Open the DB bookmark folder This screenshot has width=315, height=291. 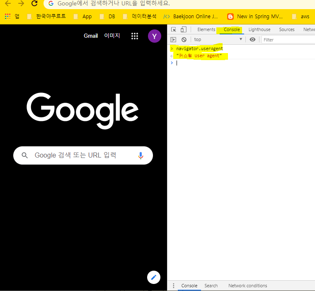click(x=107, y=16)
